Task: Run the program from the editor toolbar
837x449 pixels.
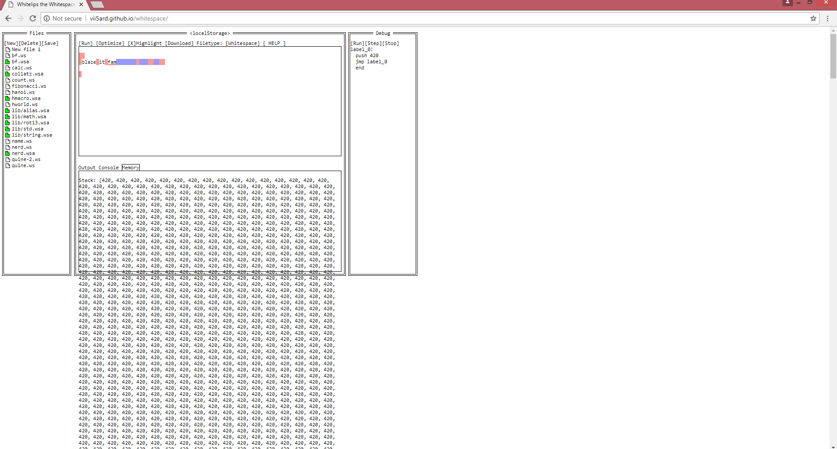Action: click(x=86, y=43)
